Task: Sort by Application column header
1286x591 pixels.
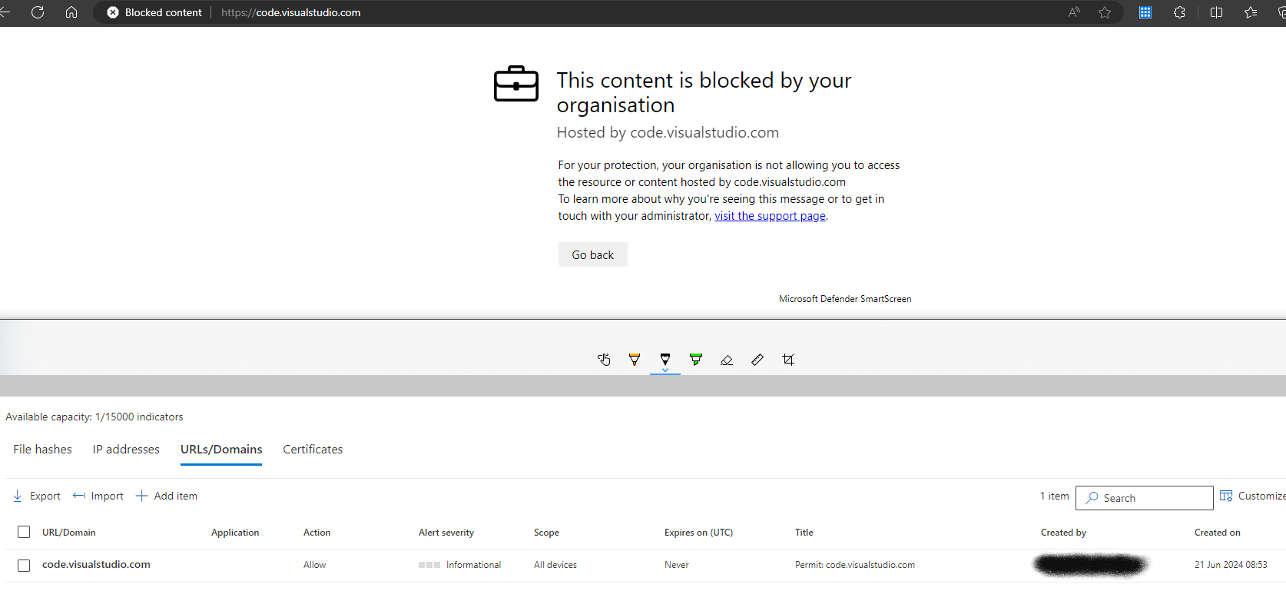Action: [235, 533]
